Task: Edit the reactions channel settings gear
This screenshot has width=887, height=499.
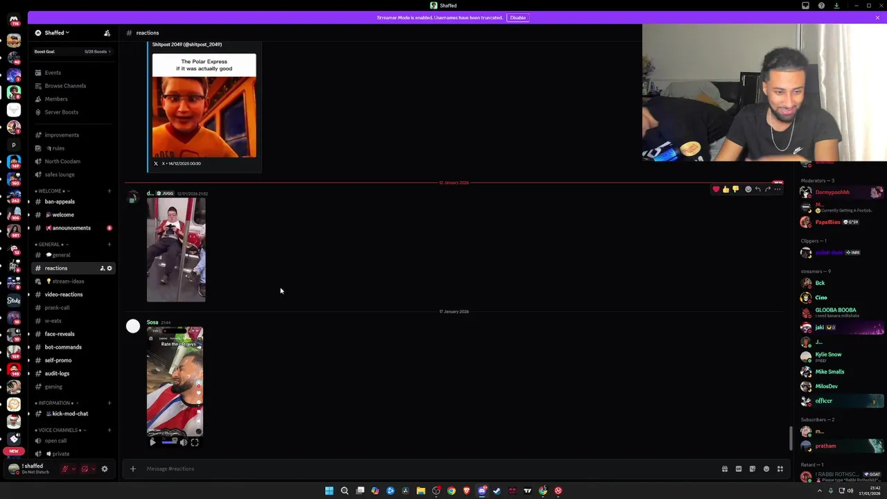Action: pos(109,268)
